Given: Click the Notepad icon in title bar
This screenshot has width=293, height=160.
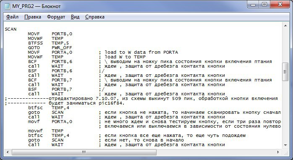Looking at the screenshot, I should pos(7,6).
